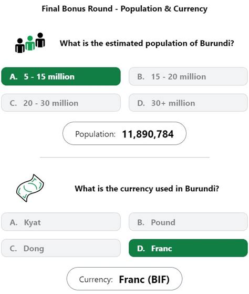Pick answer C. 20 - 30 million
This screenshot has height=294, width=249.
click(x=61, y=103)
